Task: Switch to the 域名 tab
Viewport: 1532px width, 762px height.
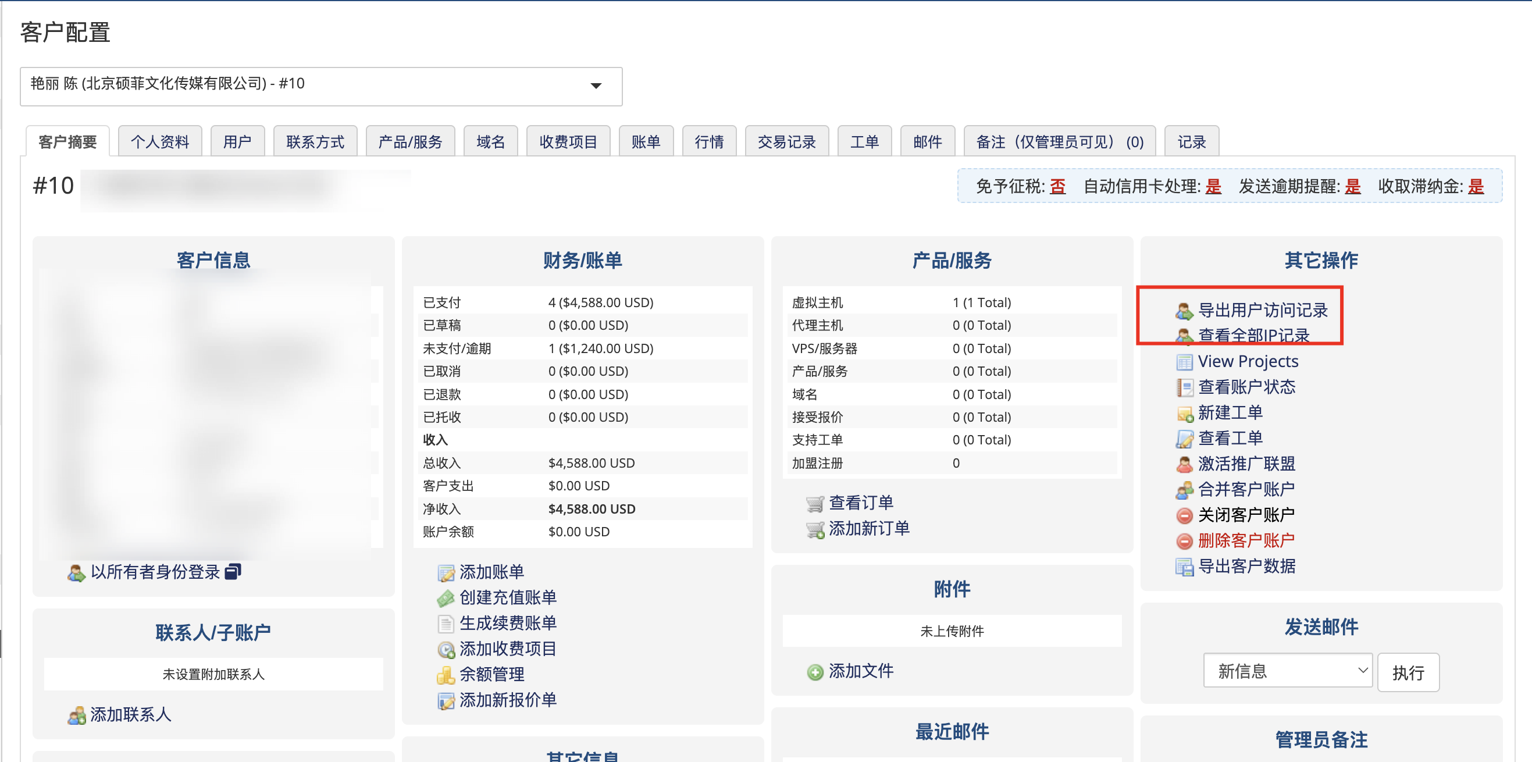Action: point(490,141)
